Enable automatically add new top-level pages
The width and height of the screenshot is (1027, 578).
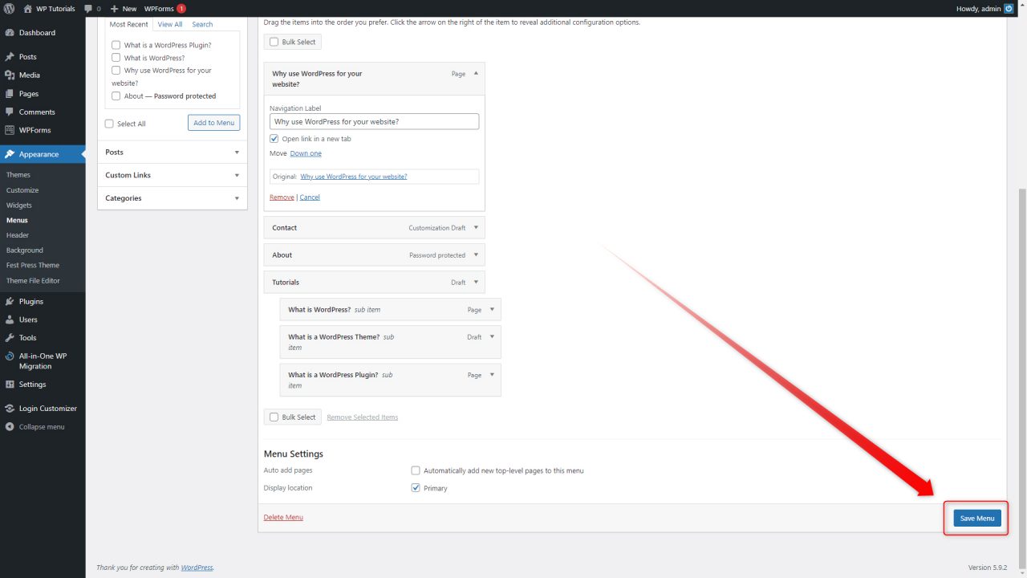(x=416, y=470)
